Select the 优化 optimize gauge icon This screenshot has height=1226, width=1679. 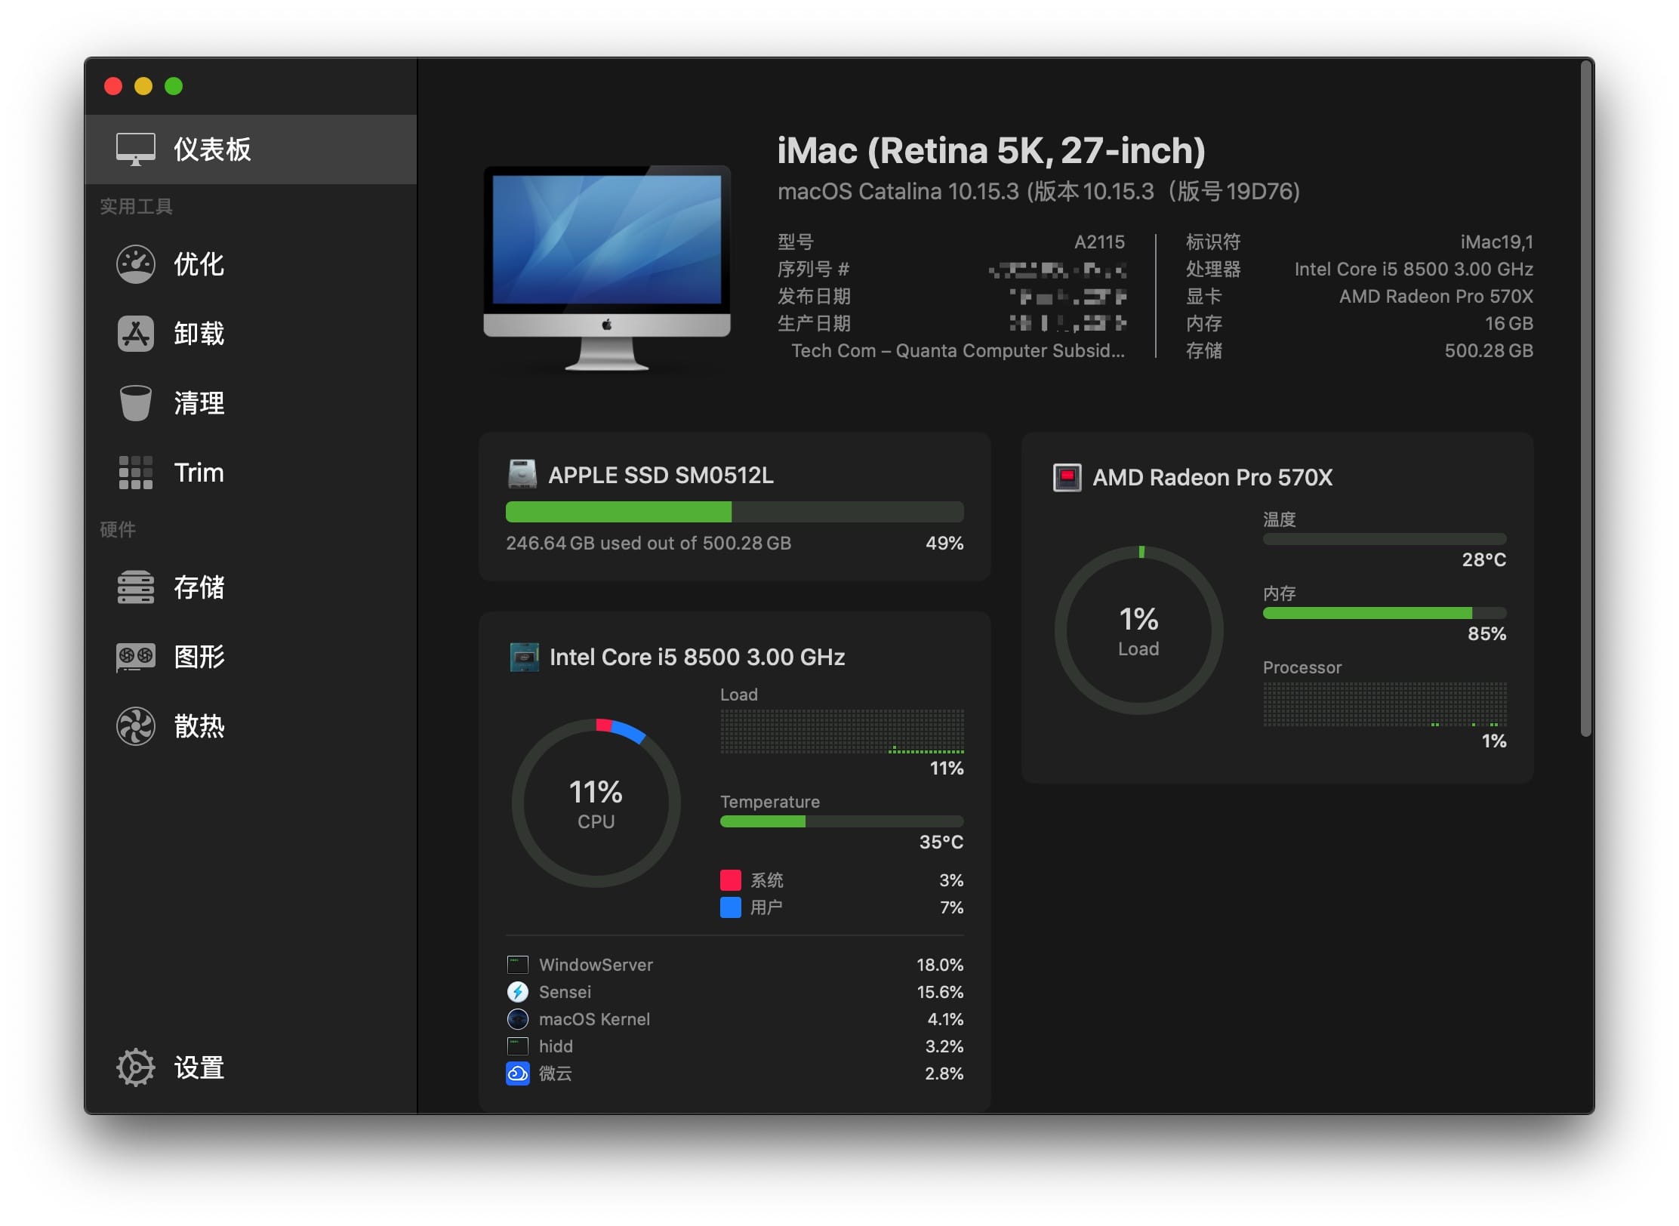point(136,263)
